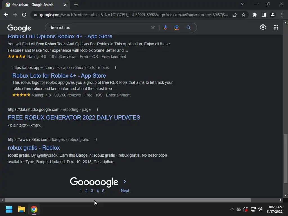Submit search with magnifier icon
The image size is (288, 216).
coord(188,28)
